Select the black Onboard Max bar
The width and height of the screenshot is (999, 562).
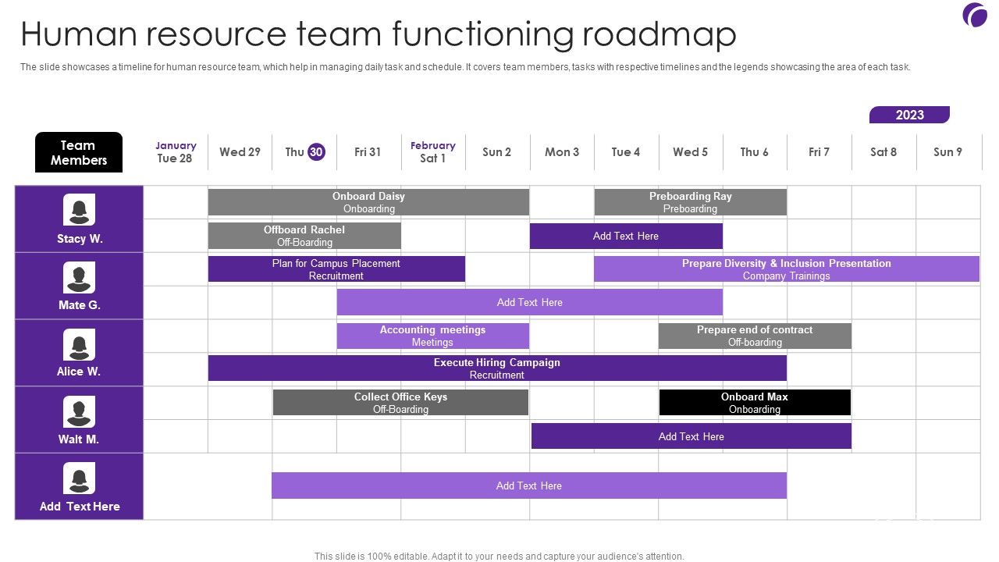(x=755, y=403)
